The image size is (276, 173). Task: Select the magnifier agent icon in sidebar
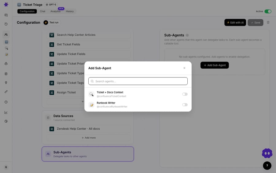(6, 48)
